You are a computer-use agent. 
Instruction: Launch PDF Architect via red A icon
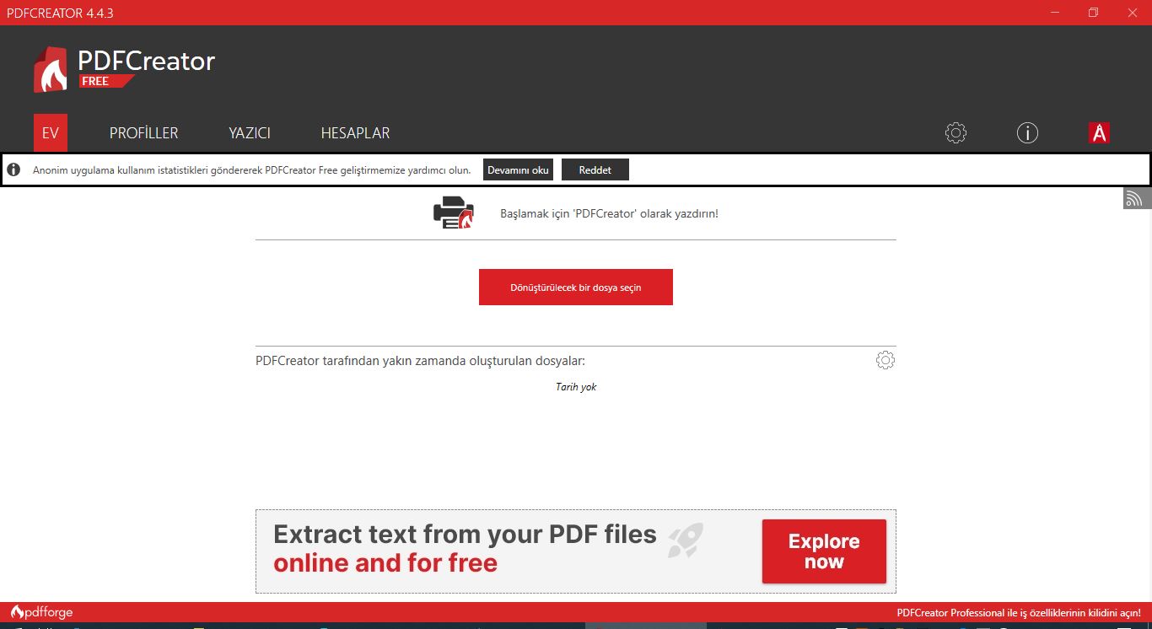1099,132
